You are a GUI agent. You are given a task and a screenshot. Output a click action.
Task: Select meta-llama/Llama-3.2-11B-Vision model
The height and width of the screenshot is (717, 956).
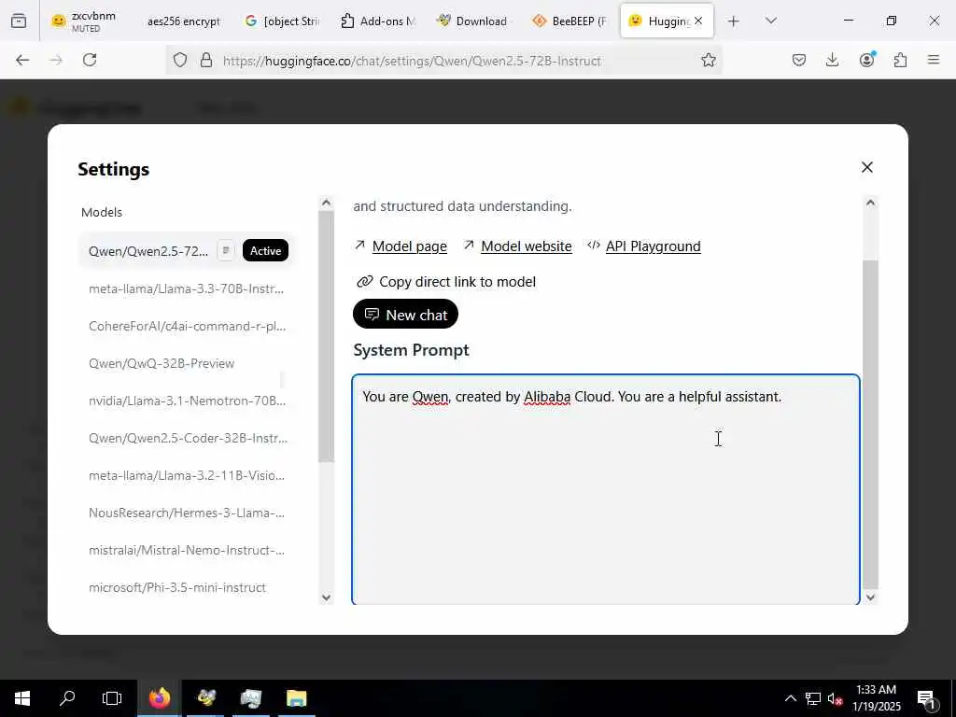tap(186, 475)
